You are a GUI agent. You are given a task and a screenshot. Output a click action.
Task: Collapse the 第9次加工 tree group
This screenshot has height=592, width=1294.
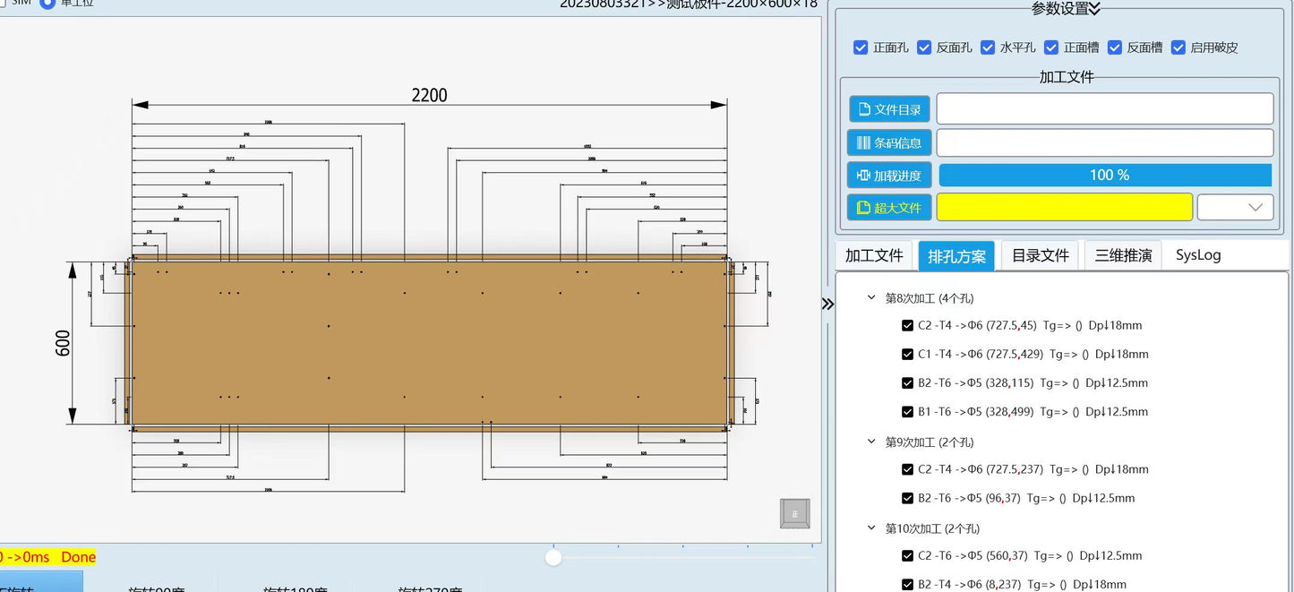(871, 442)
